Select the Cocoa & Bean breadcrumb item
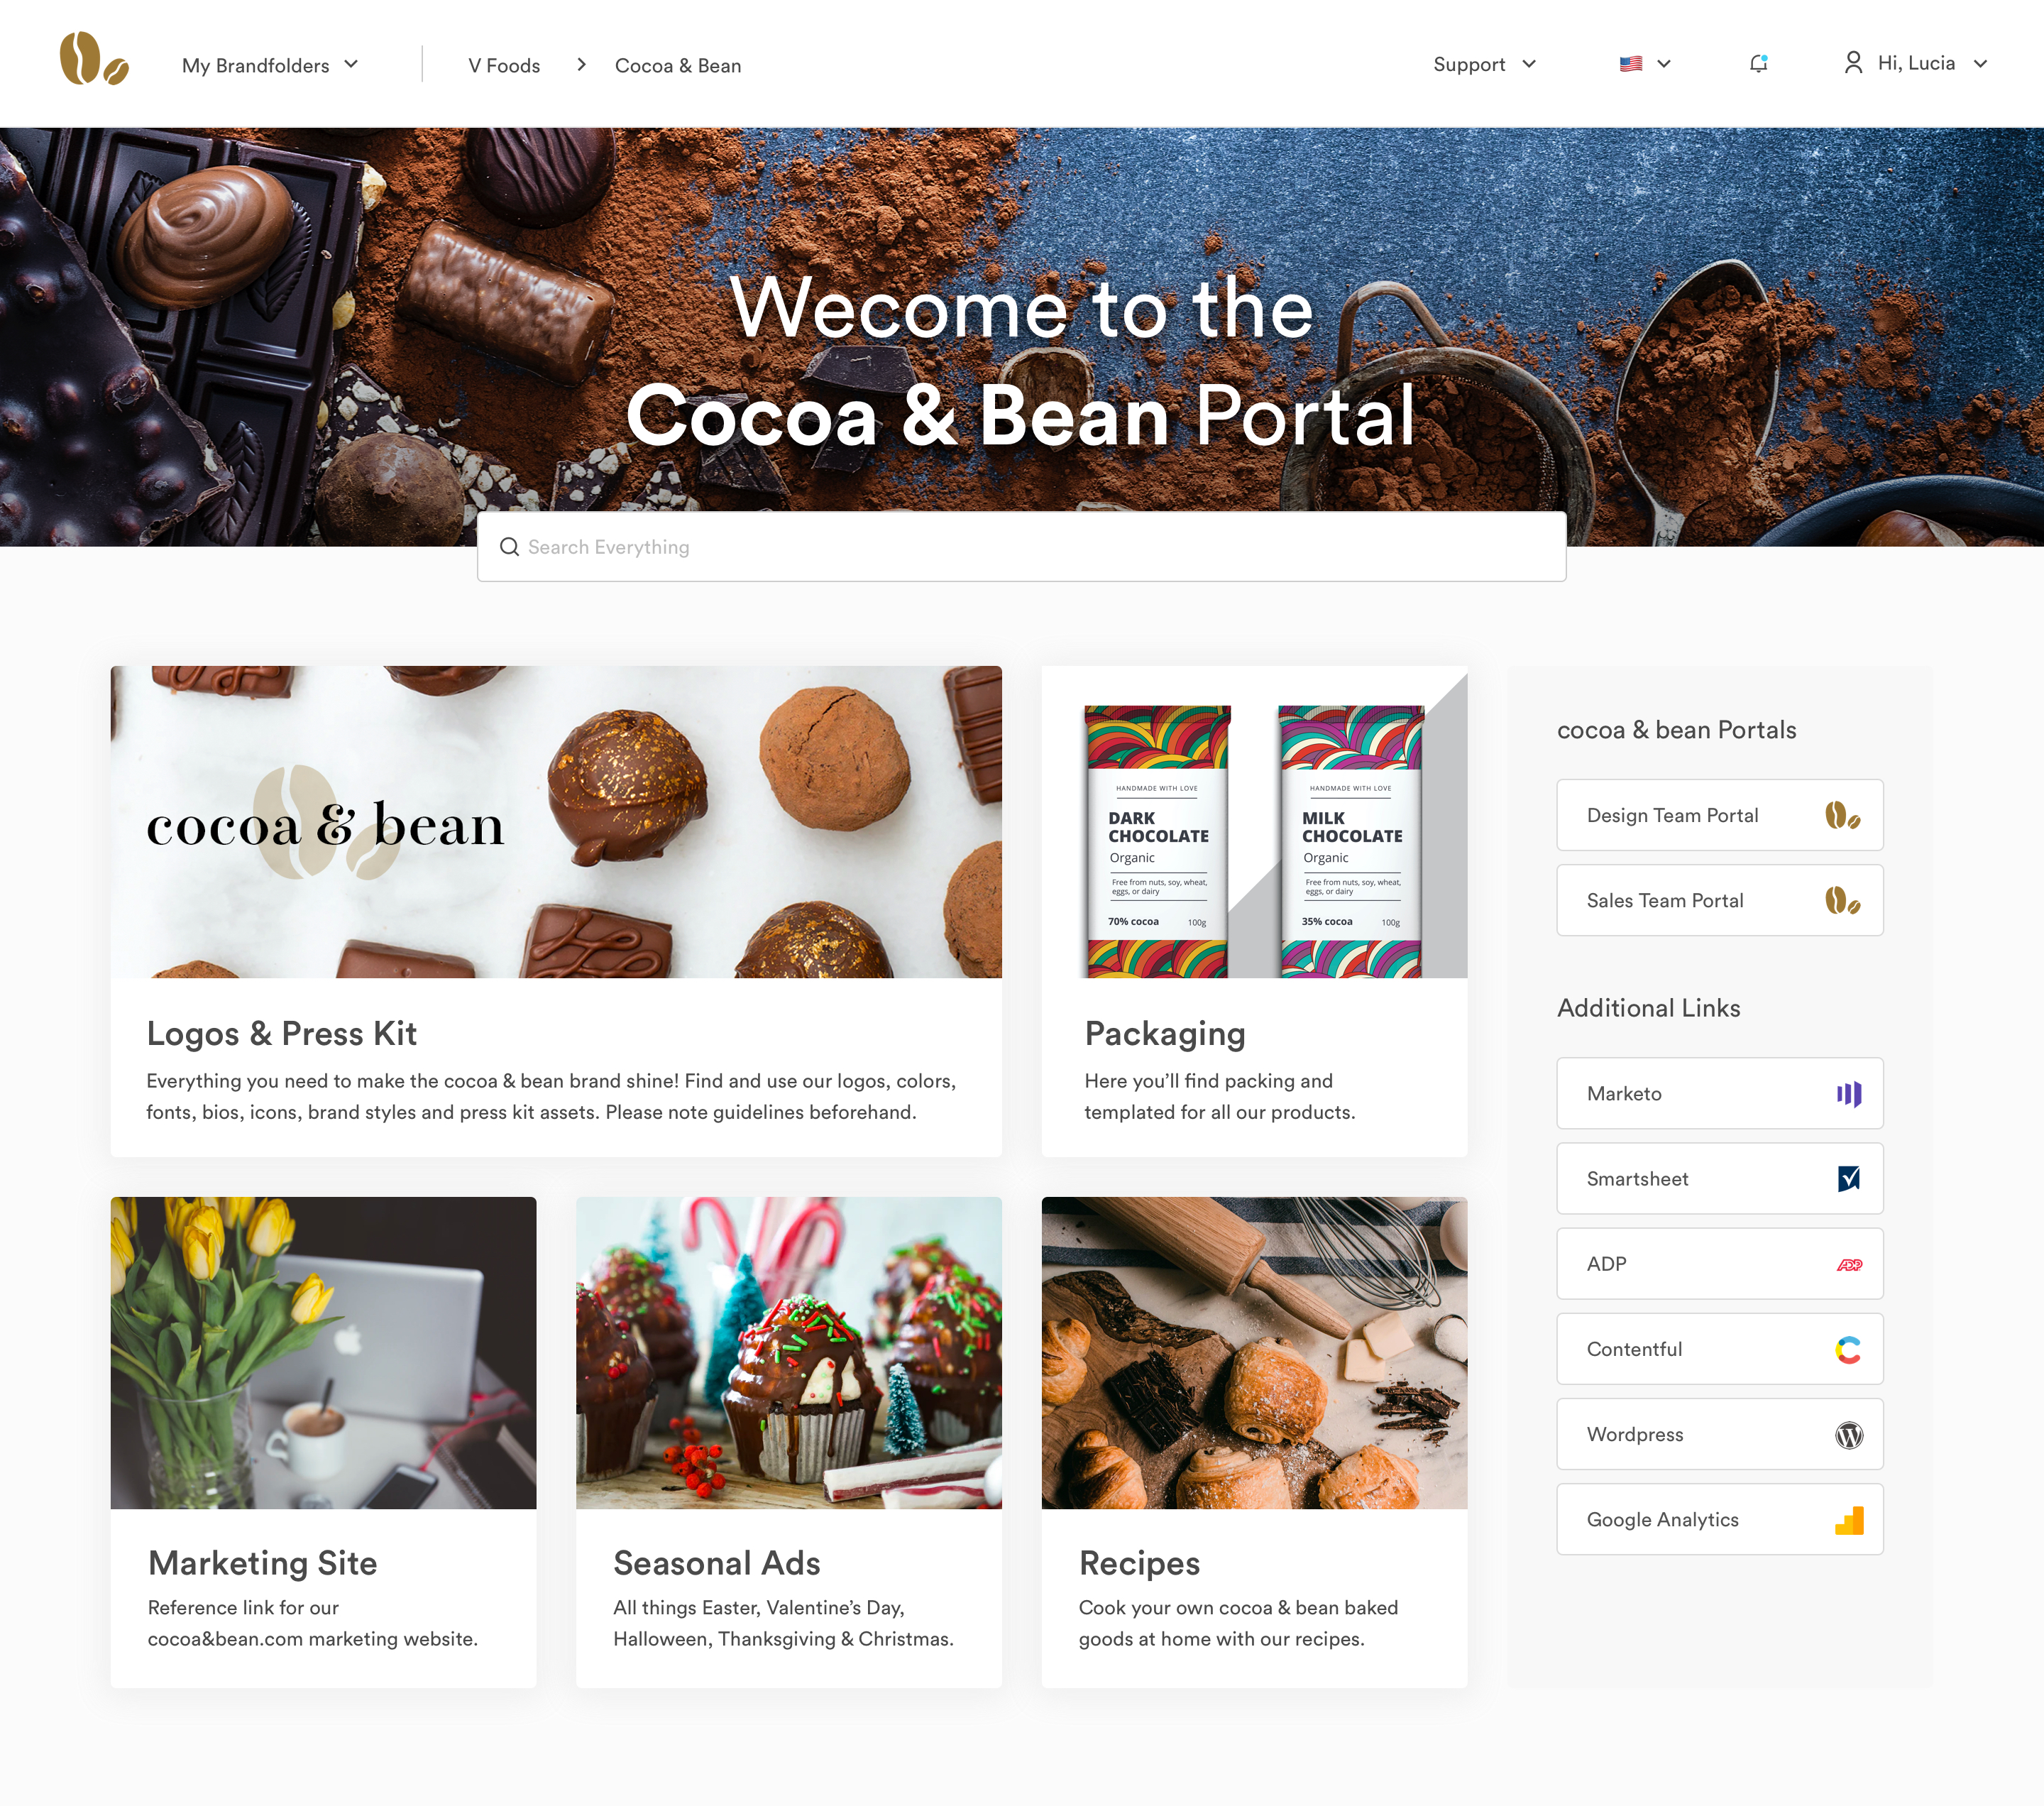This screenshot has height=1806, width=2044. point(678,65)
